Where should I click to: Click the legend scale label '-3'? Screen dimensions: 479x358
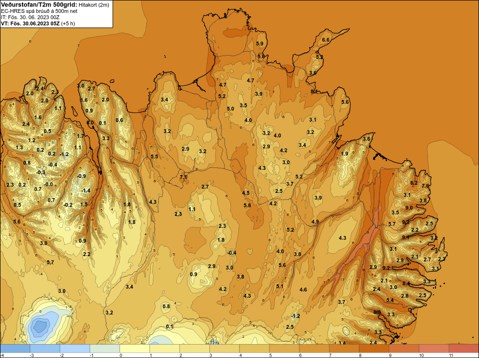tap(32, 355)
